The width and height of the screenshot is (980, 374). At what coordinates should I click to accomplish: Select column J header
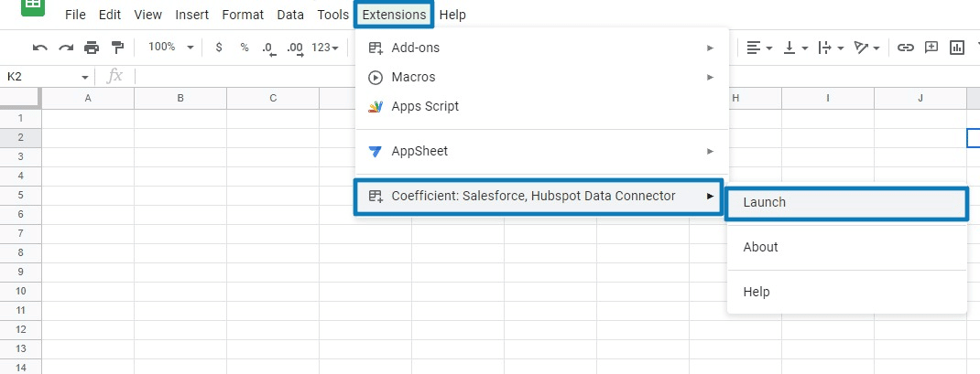(x=920, y=98)
